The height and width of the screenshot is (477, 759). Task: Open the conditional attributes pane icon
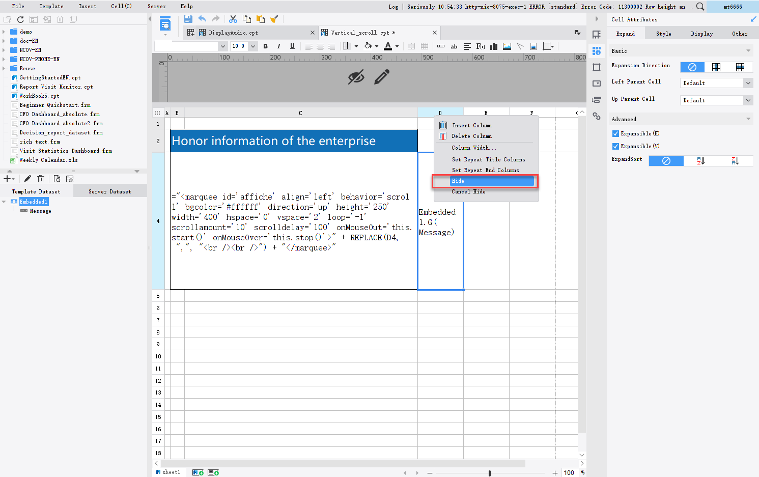coord(597,100)
